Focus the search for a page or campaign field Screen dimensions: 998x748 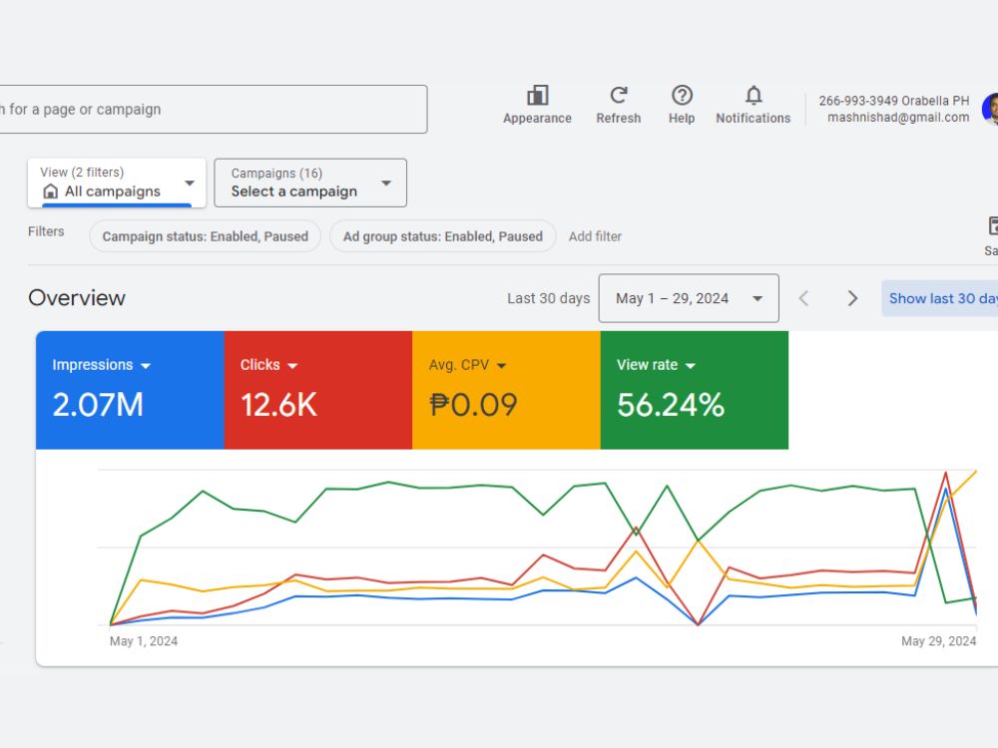[x=214, y=110]
